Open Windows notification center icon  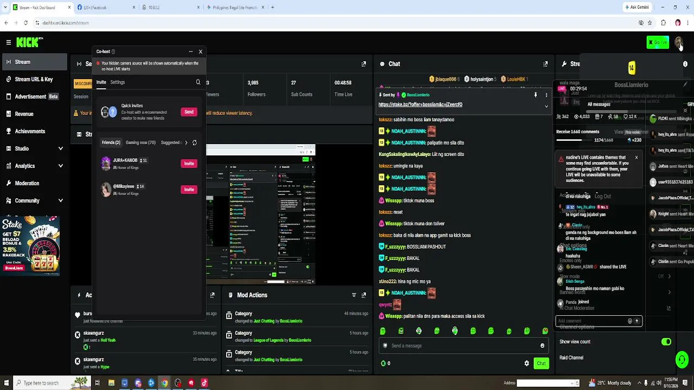coord(686,383)
